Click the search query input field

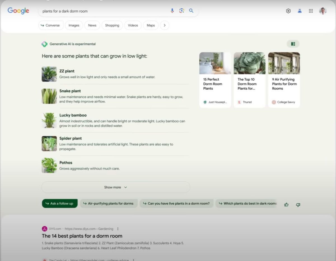[104, 11]
